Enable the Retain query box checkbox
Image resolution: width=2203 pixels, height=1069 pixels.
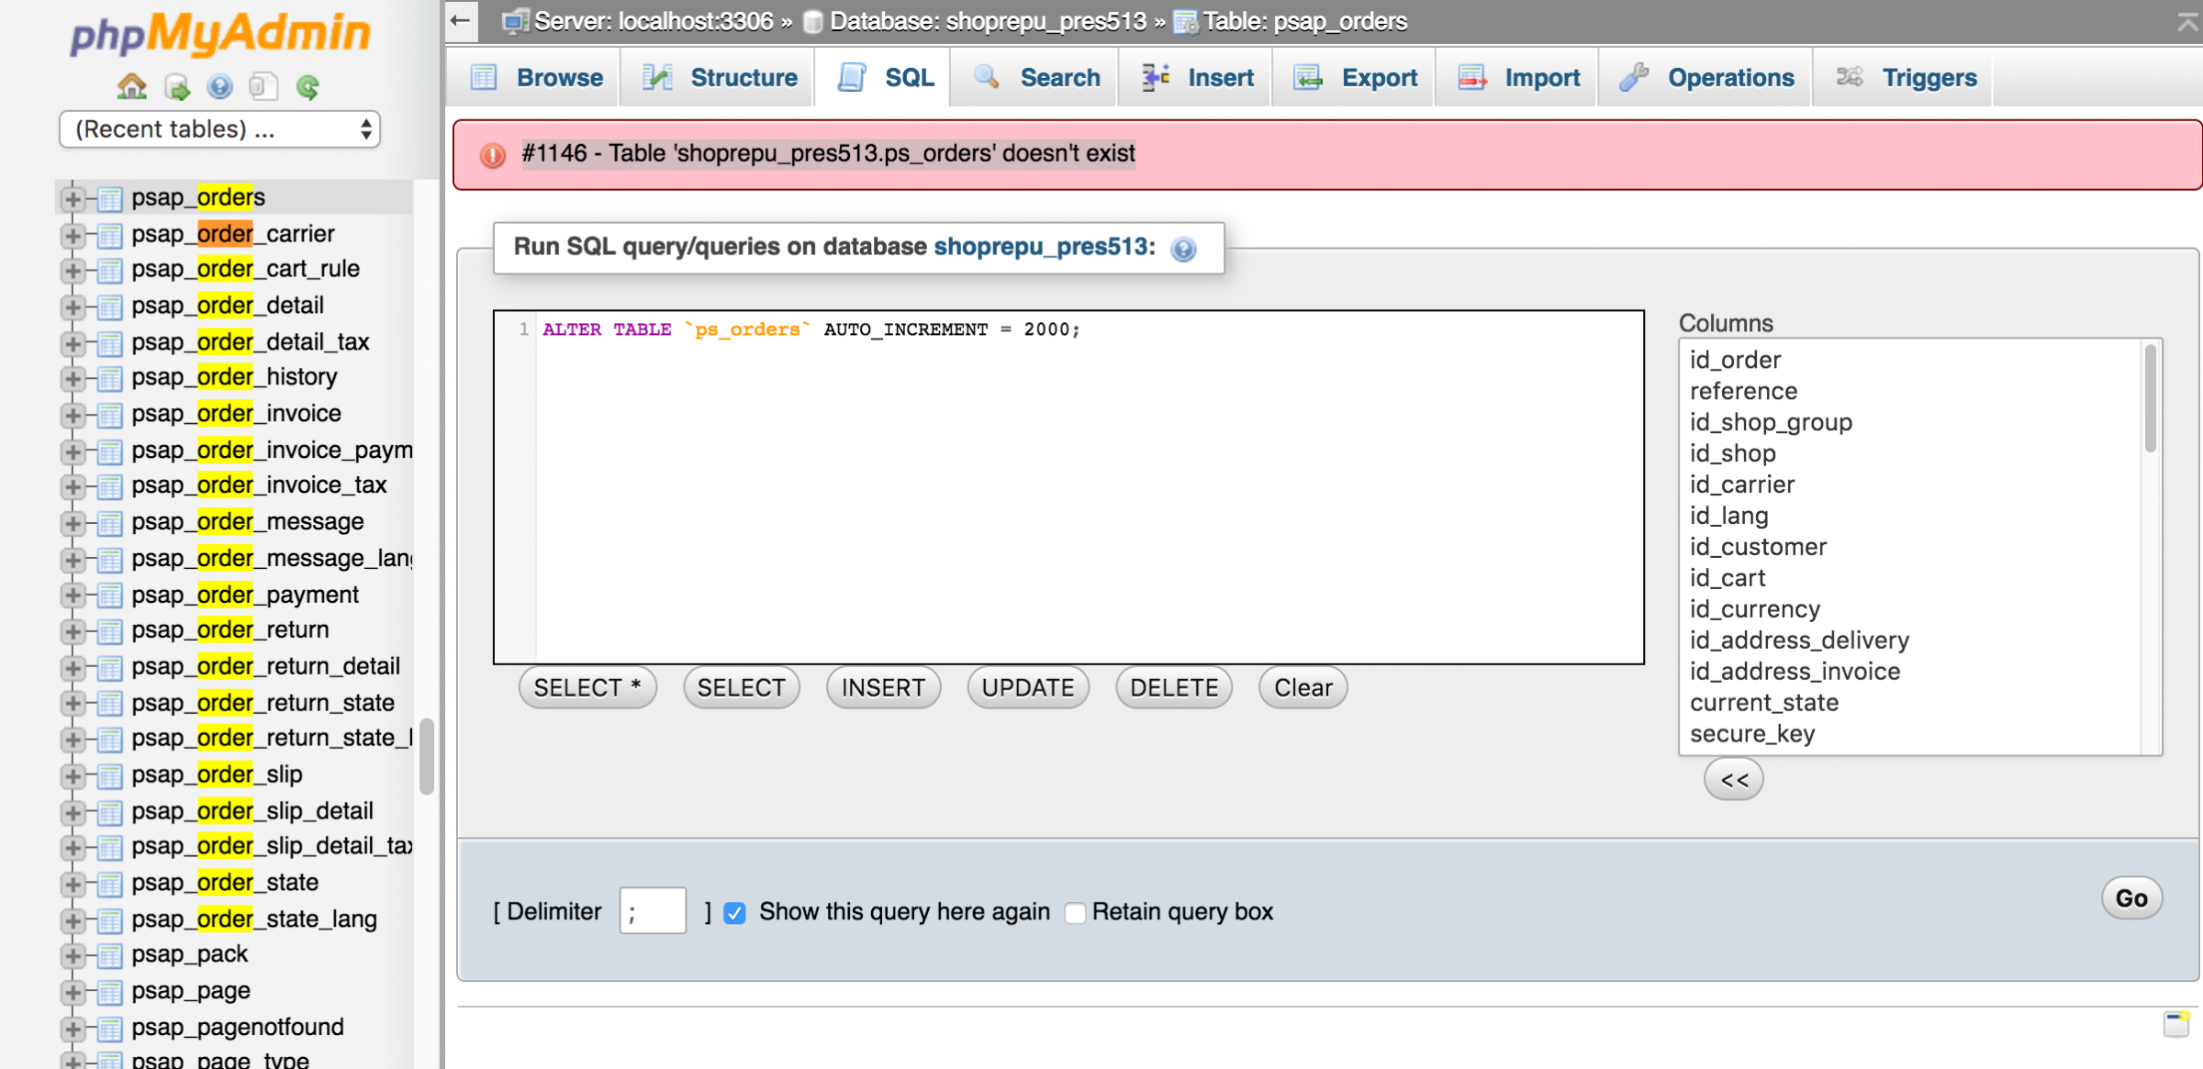click(x=1075, y=912)
